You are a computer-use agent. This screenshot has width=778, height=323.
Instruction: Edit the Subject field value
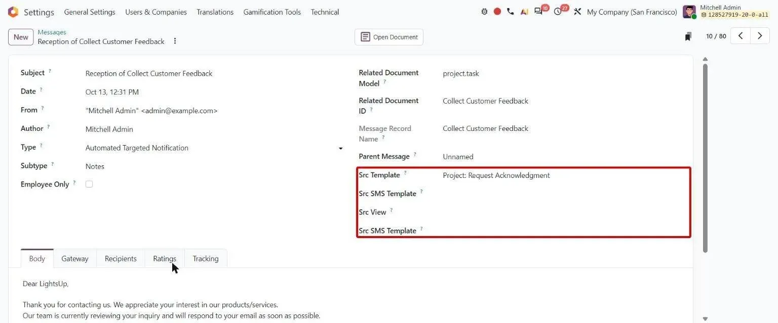[215, 73]
